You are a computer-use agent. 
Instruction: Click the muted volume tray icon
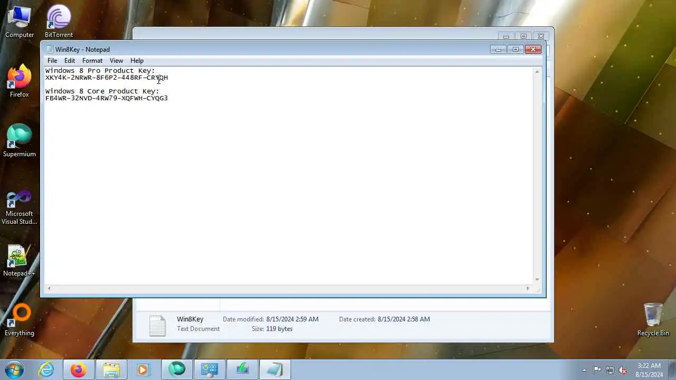[x=623, y=370]
